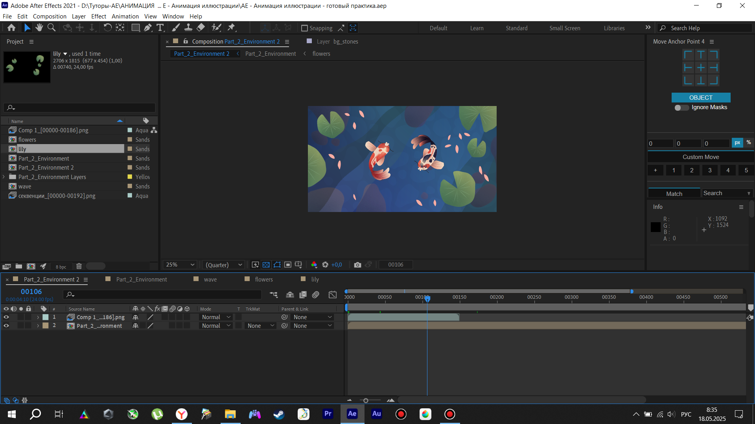This screenshot has width=755, height=424.
Task: Click the OBJECT button
Action: (701, 97)
